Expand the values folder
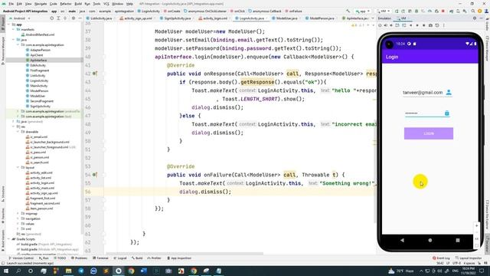Screen dimensions: 490x276 tap(18, 224)
